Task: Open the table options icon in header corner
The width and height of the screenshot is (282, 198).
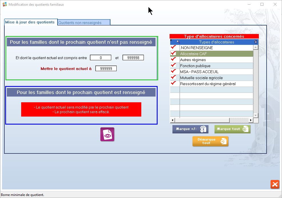Action: (x=256, y=42)
